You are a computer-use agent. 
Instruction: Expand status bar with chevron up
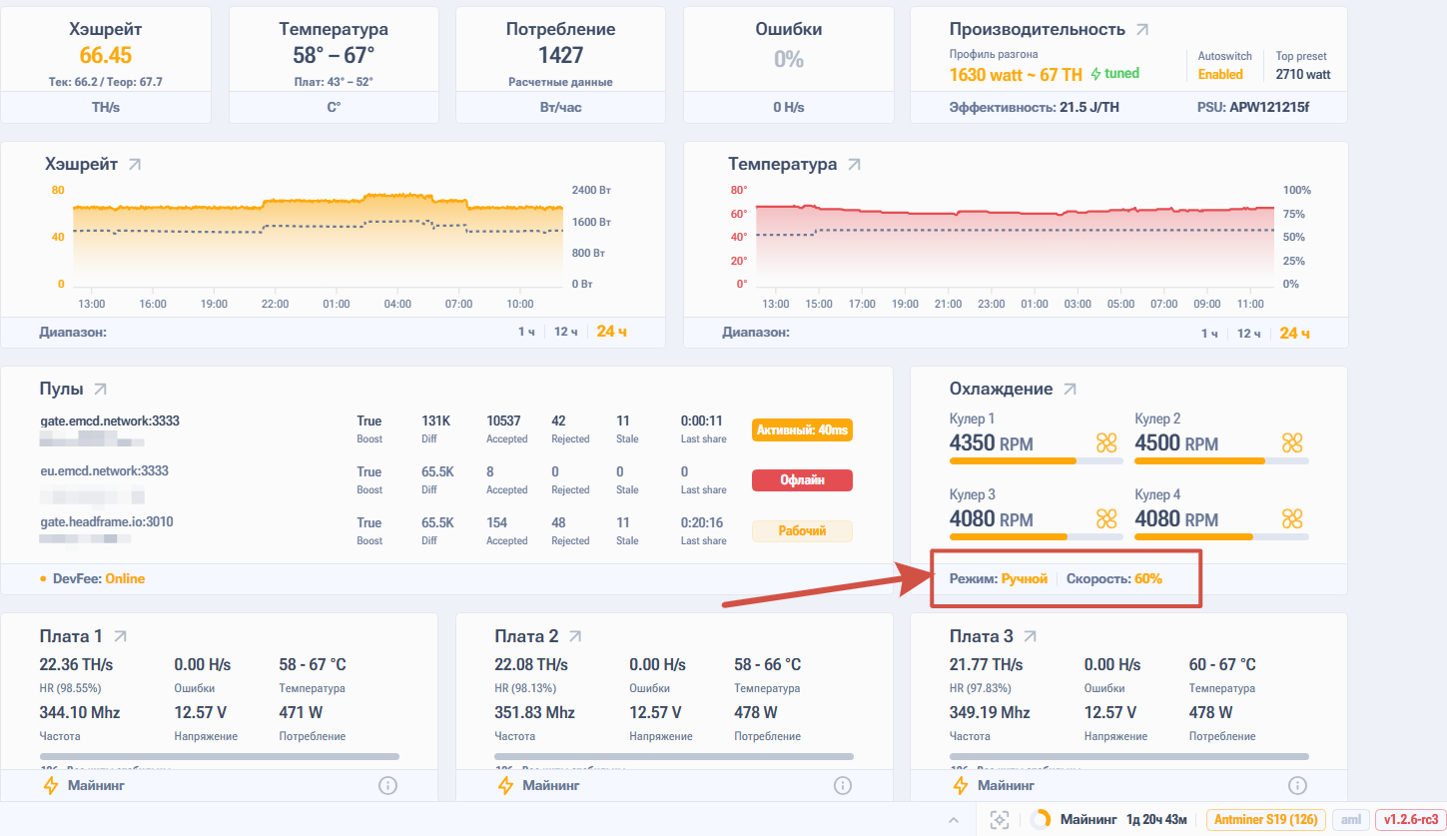[954, 820]
